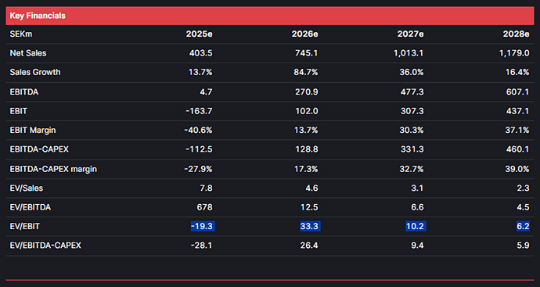Click EBIT Margin value -40.6%

pyautogui.click(x=198, y=130)
